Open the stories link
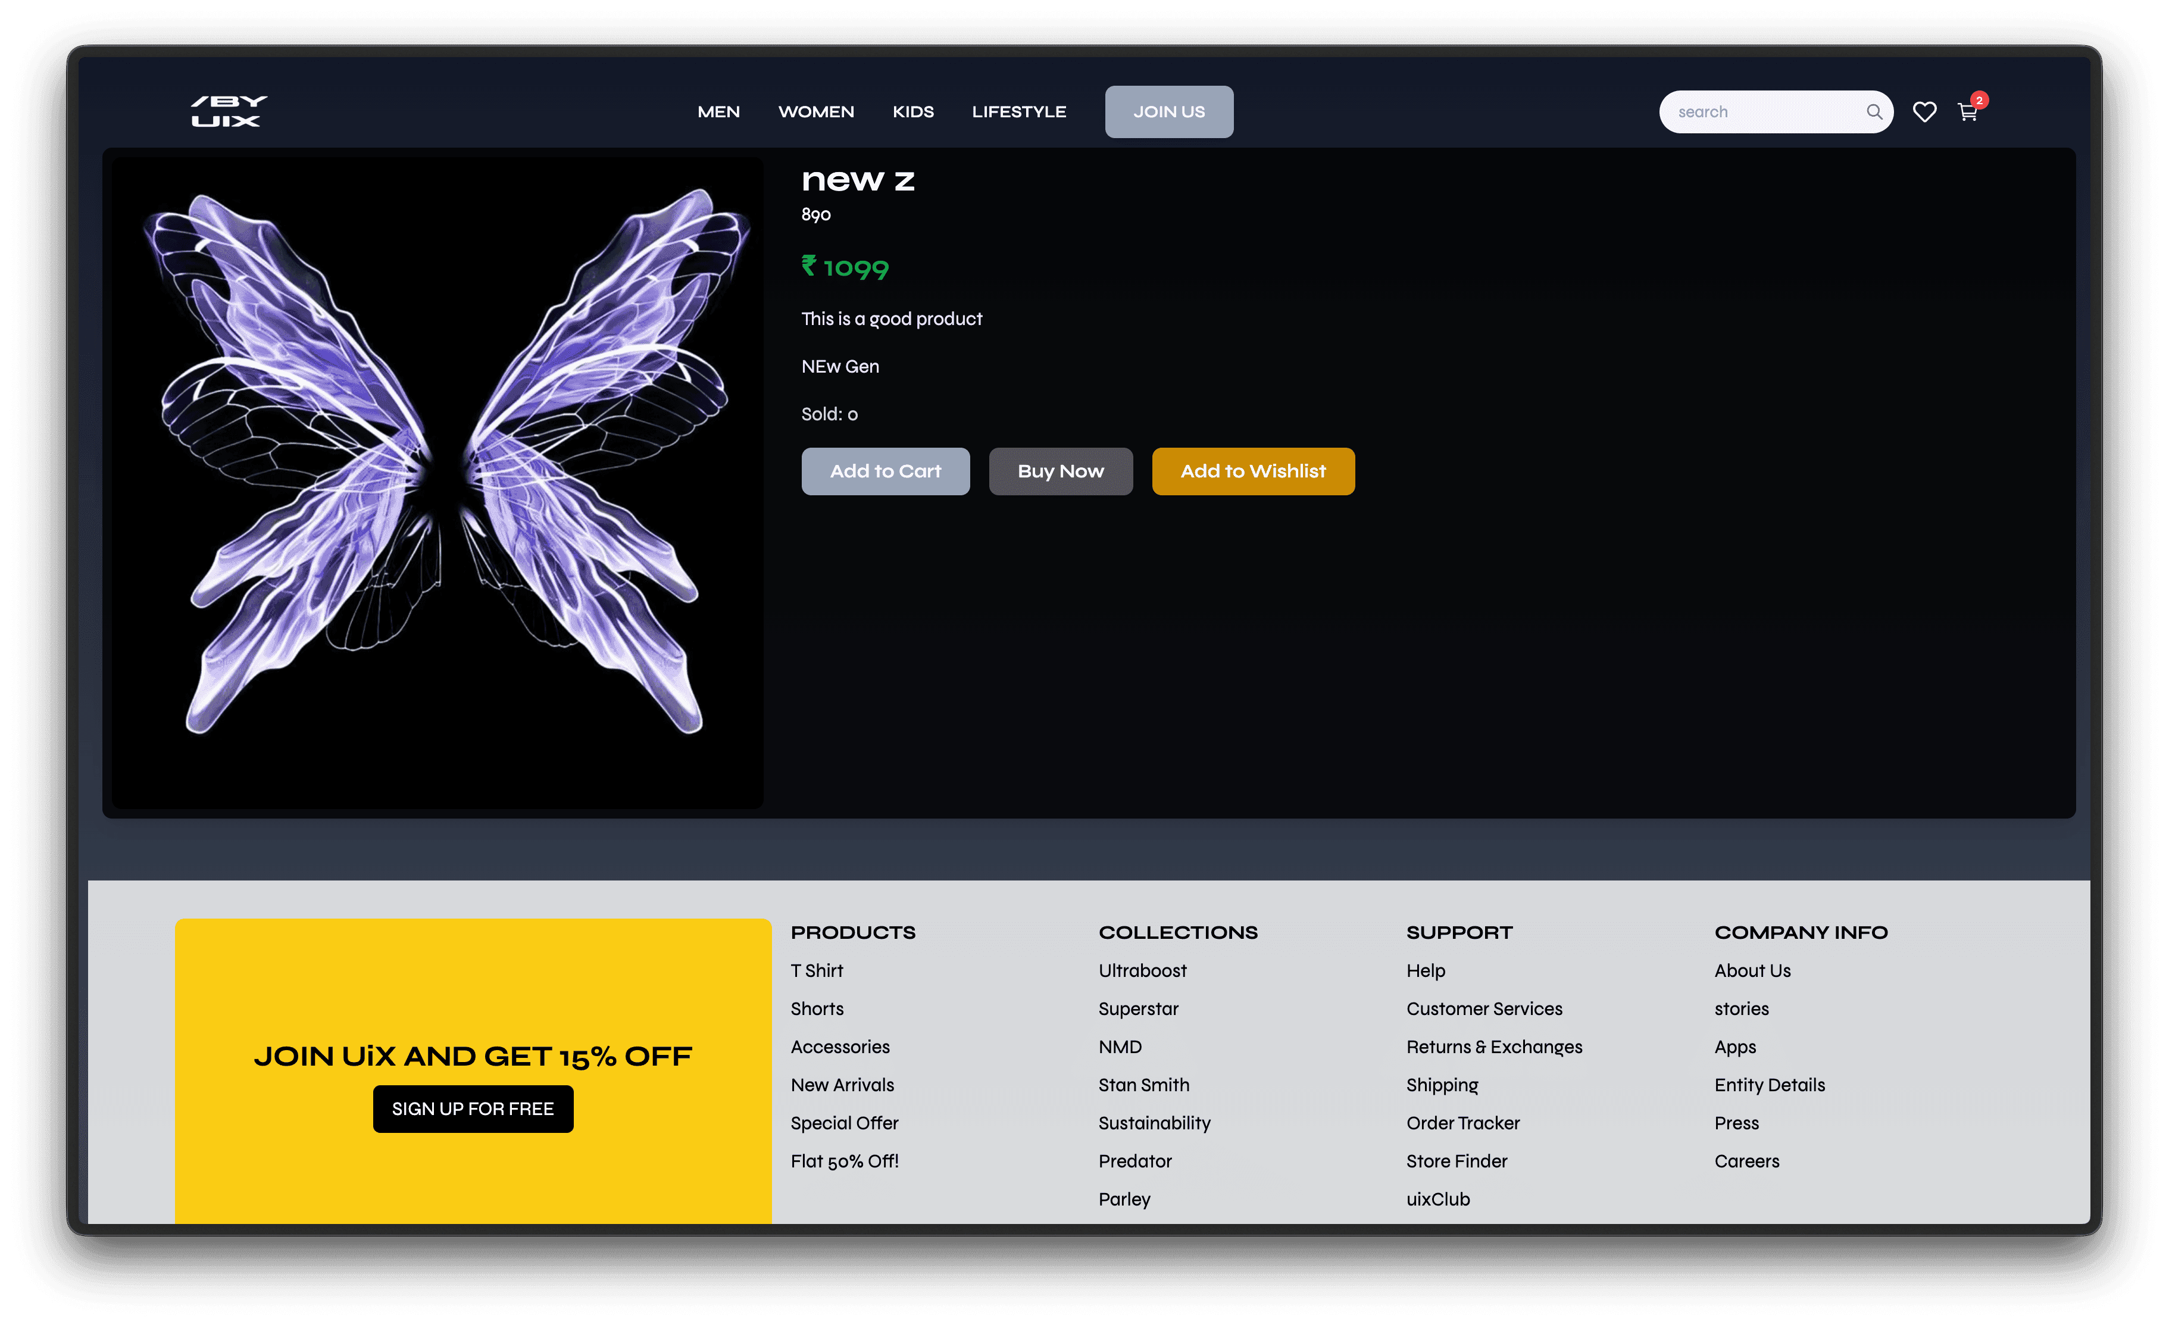The image size is (2169, 1324). pos(1741,1009)
